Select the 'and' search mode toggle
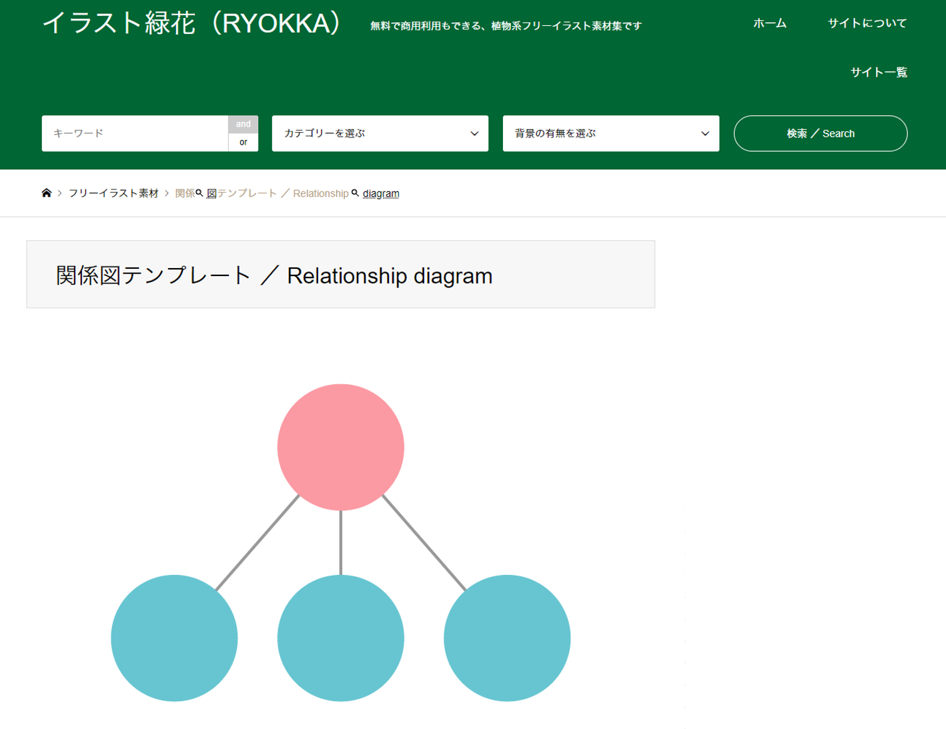This screenshot has height=729, width=946. [x=243, y=124]
